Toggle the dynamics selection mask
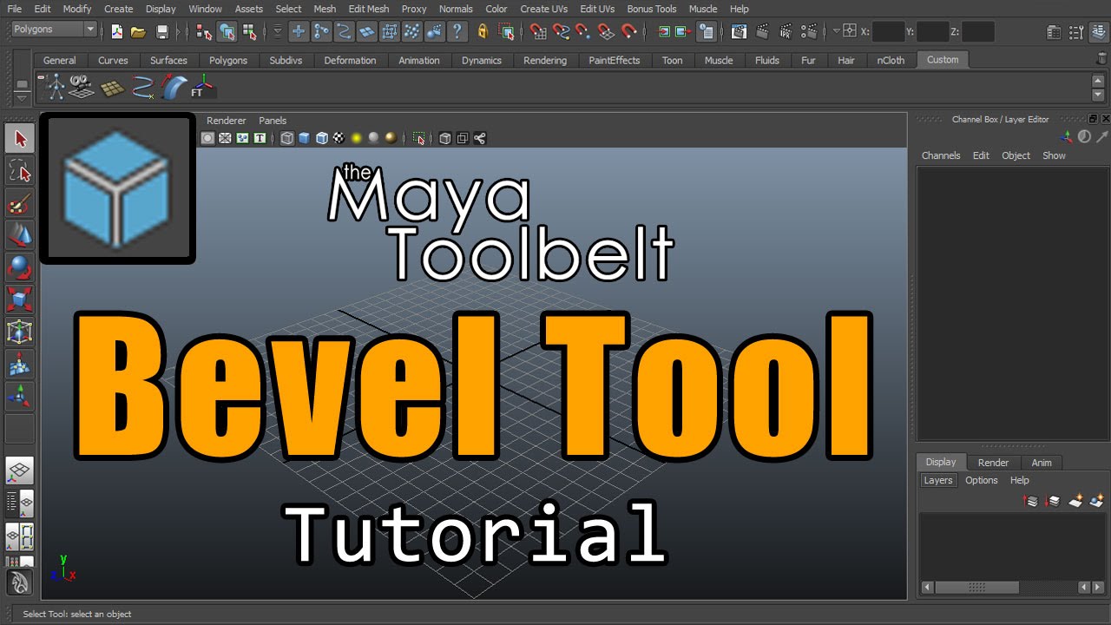The width and height of the screenshot is (1111, 625). click(412, 32)
